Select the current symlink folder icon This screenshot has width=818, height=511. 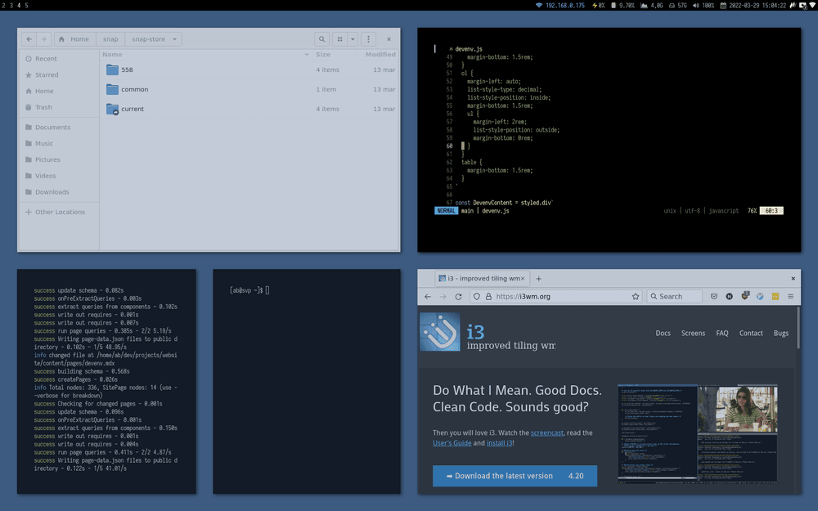tap(112, 109)
